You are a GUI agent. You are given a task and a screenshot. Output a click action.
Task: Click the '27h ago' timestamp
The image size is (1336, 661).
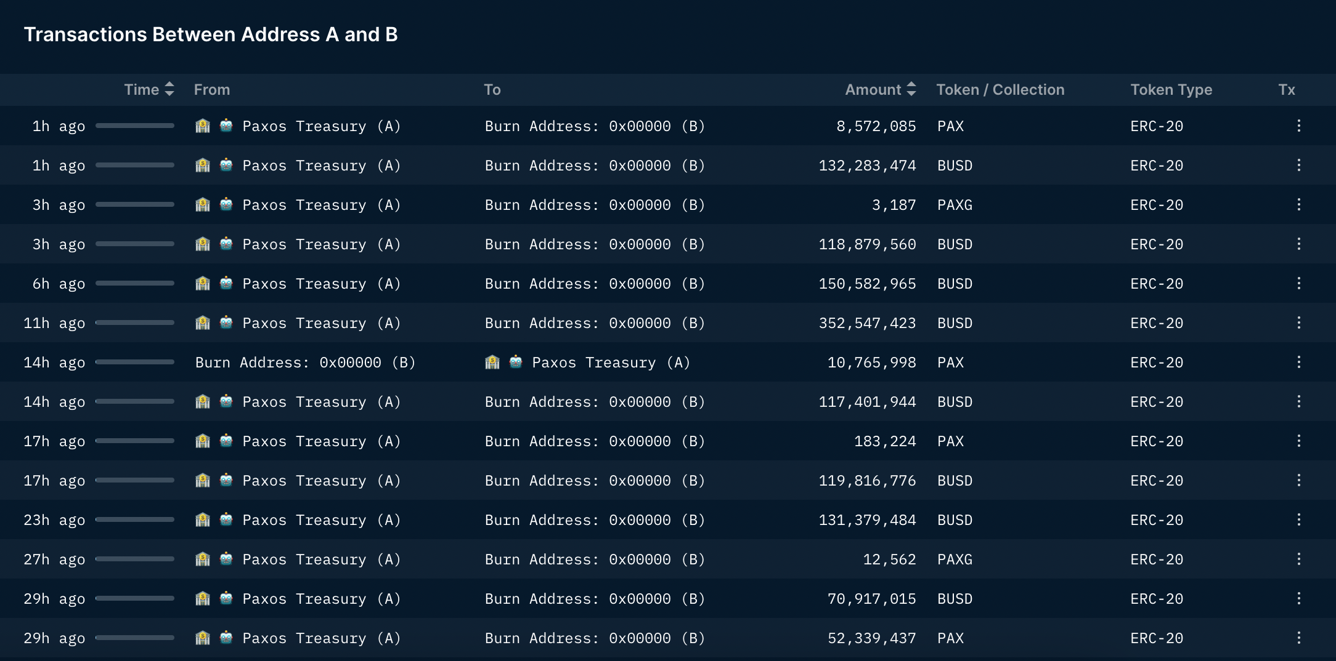coord(54,559)
